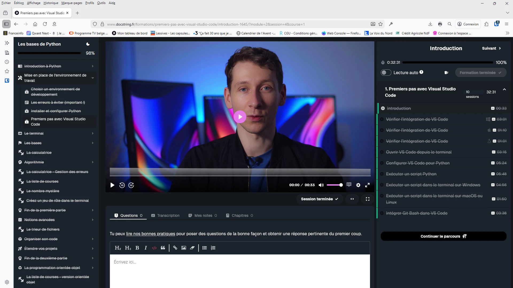Expand the Le terminal chapter
Viewport: 513px width, 288px height.
(93, 133)
